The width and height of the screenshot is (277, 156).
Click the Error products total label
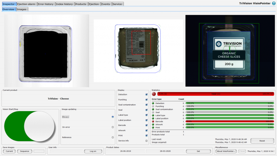pos(161,132)
